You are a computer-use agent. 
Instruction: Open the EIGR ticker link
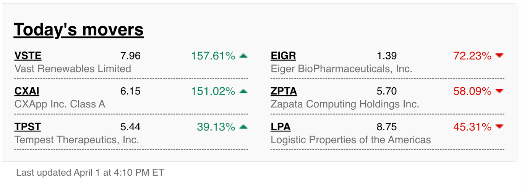pos(283,56)
